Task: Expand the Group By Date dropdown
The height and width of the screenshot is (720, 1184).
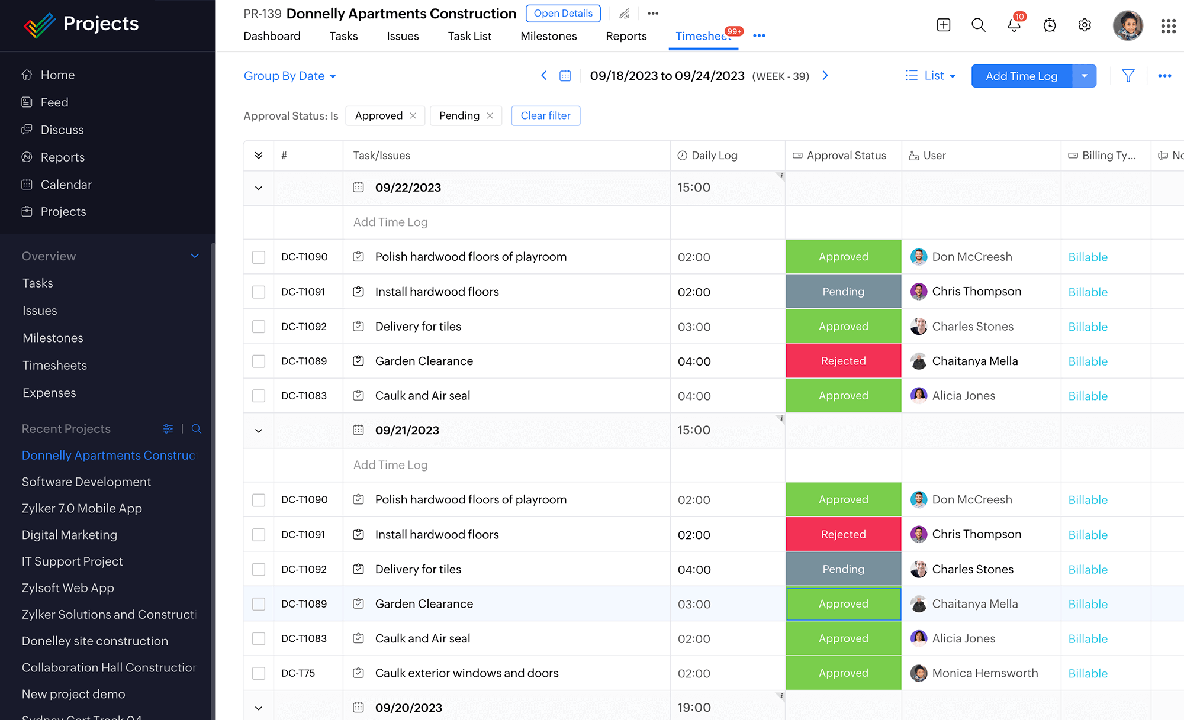Action: pos(290,76)
